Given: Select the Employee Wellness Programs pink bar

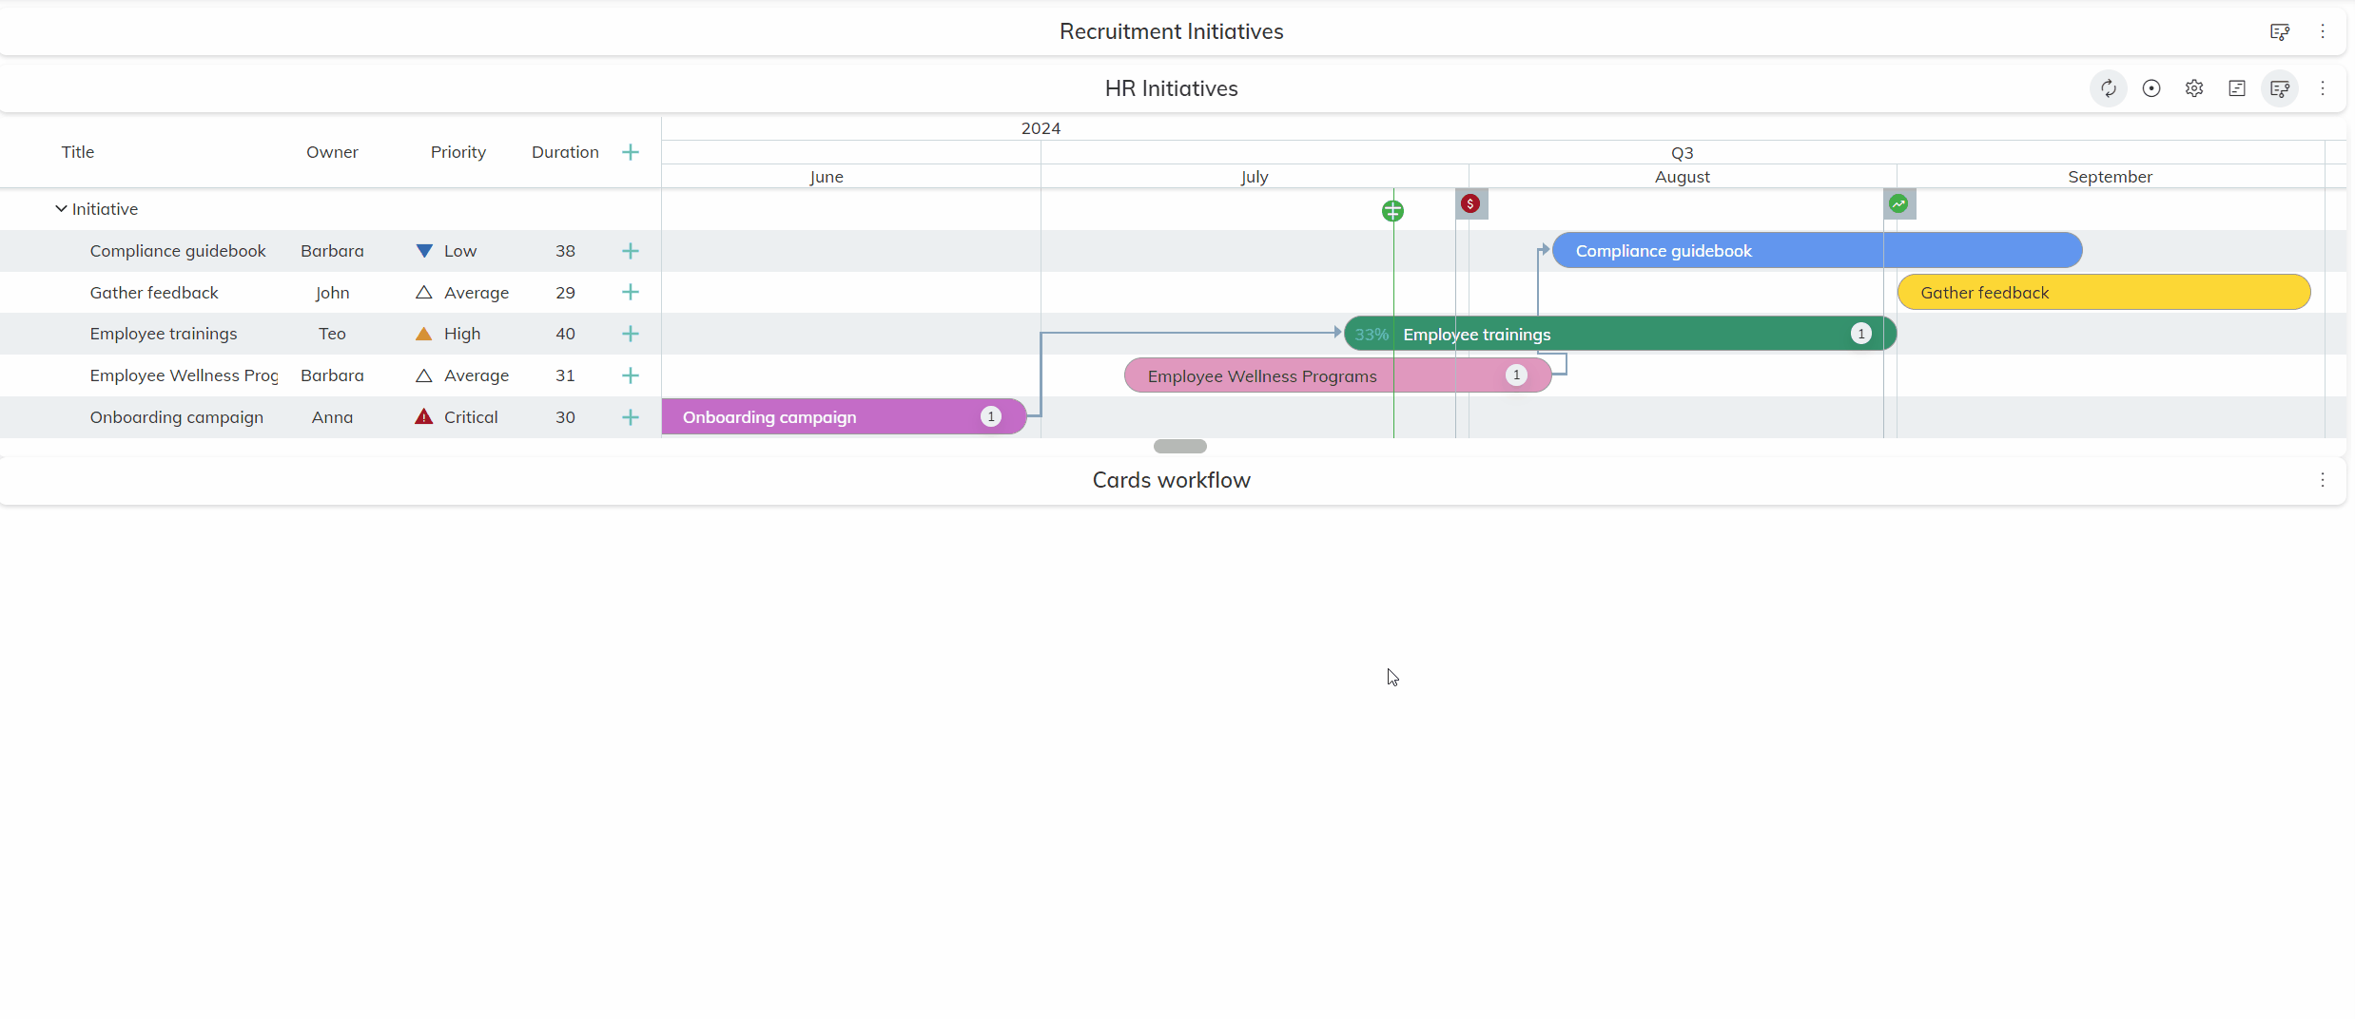Looking at the screenshot, I should coord(1338,375).
